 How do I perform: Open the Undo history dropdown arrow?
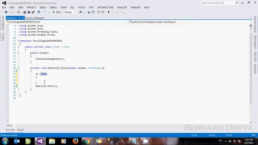tap(42, 12)
